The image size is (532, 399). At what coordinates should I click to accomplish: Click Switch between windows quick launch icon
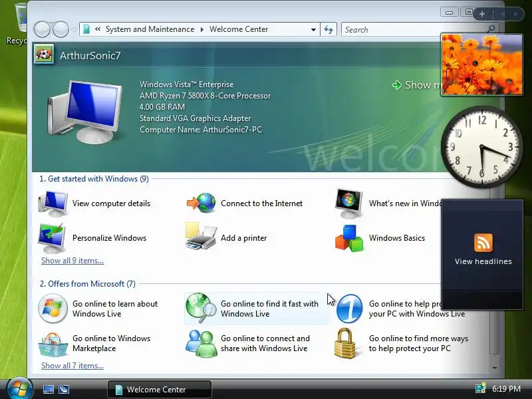pyautogui.click(x=64, y=389)
